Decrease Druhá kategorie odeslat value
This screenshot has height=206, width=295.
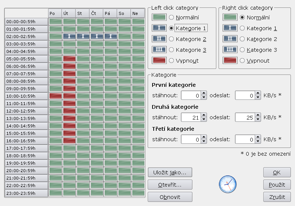[x=258, y=119]
